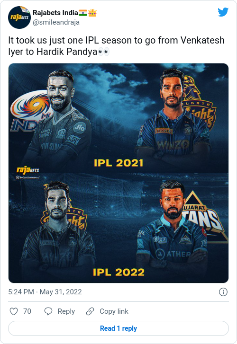Viewport: 237px width, 344px height.
Task: Click the 70 likes count
Action: click(27, 311)
